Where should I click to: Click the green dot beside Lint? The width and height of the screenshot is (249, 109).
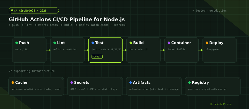(x=55, y=43)
